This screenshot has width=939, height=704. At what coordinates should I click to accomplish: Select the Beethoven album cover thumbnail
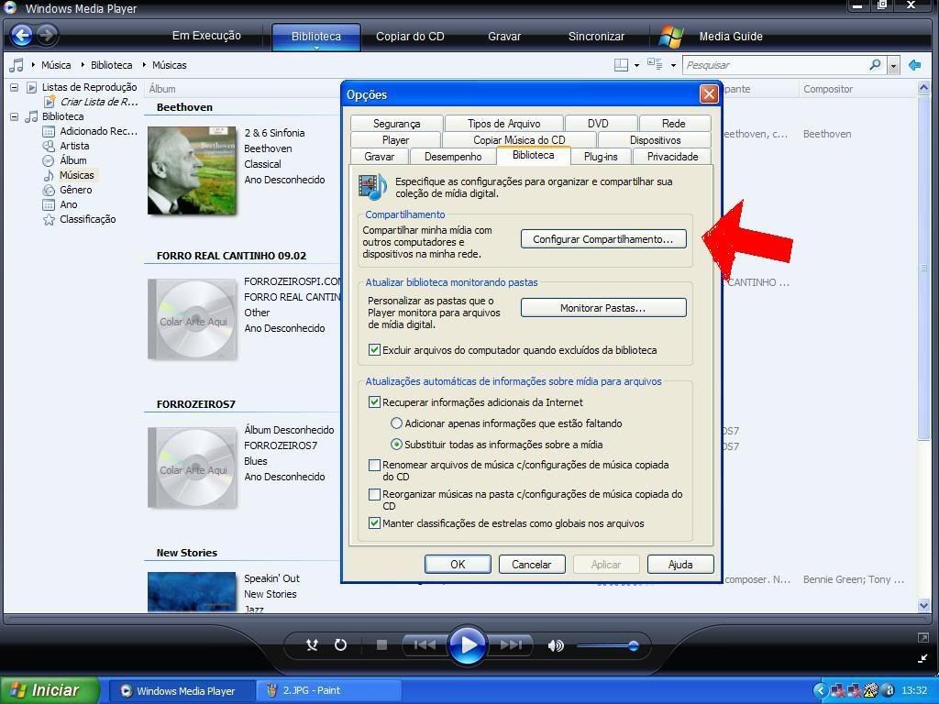point(193,170)
